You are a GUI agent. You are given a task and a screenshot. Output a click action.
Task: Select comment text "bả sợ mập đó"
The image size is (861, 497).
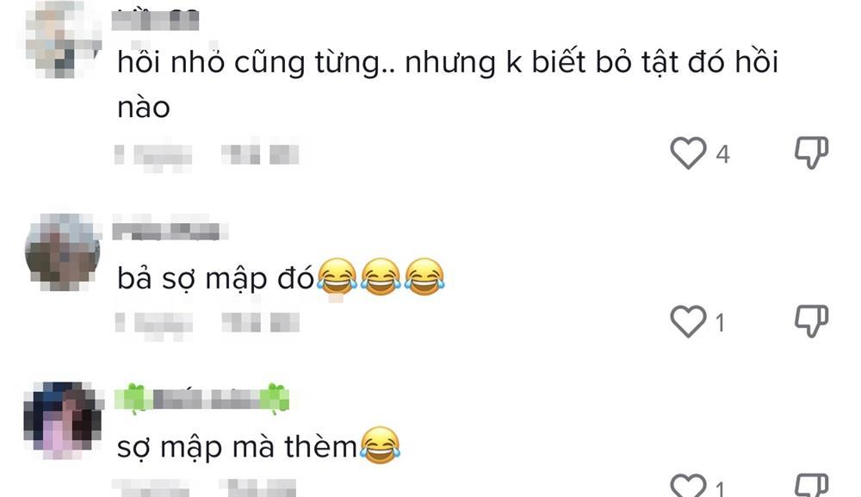215,278
